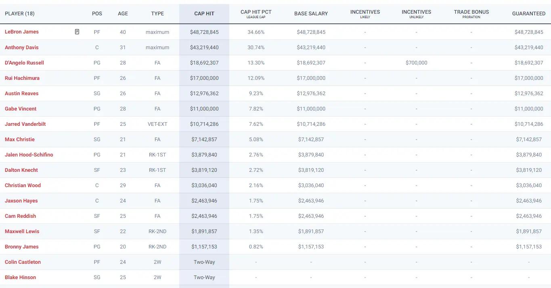Sort by TRADE BONUS Proration header
The width and height of the screenshot is (551, 288).
(471, 14)
